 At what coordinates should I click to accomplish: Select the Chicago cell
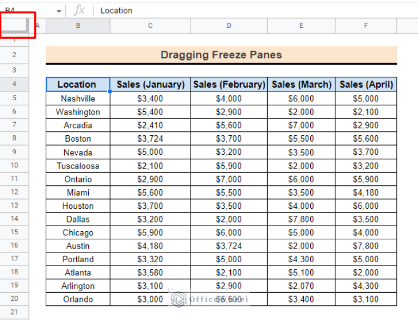tap(78, 233)
